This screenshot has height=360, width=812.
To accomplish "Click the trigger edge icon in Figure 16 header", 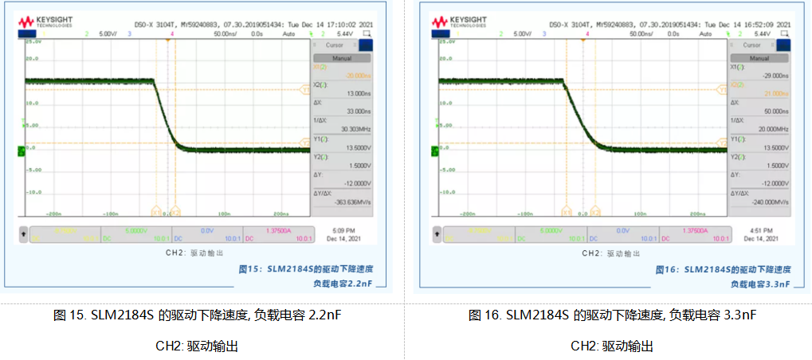I will [x=730, y=33].
